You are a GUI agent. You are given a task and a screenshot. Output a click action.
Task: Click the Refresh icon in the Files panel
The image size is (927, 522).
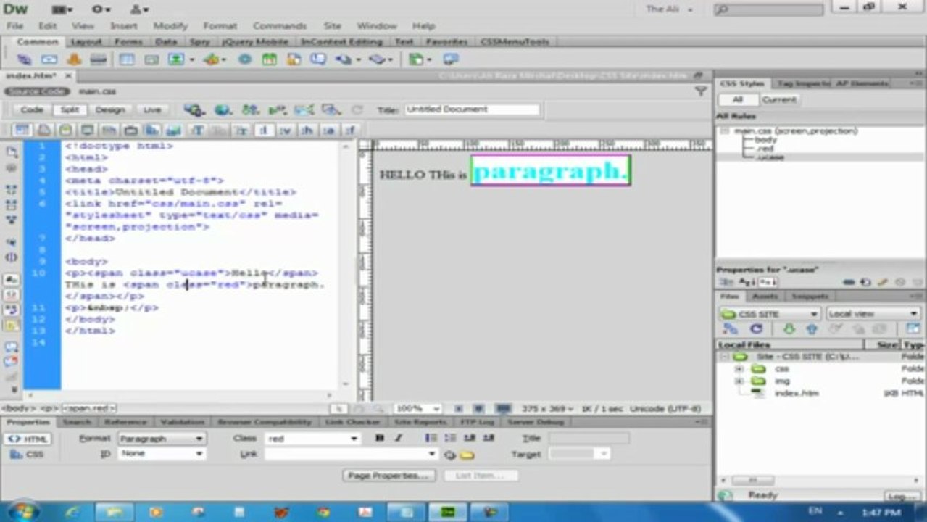coord(756,329)
